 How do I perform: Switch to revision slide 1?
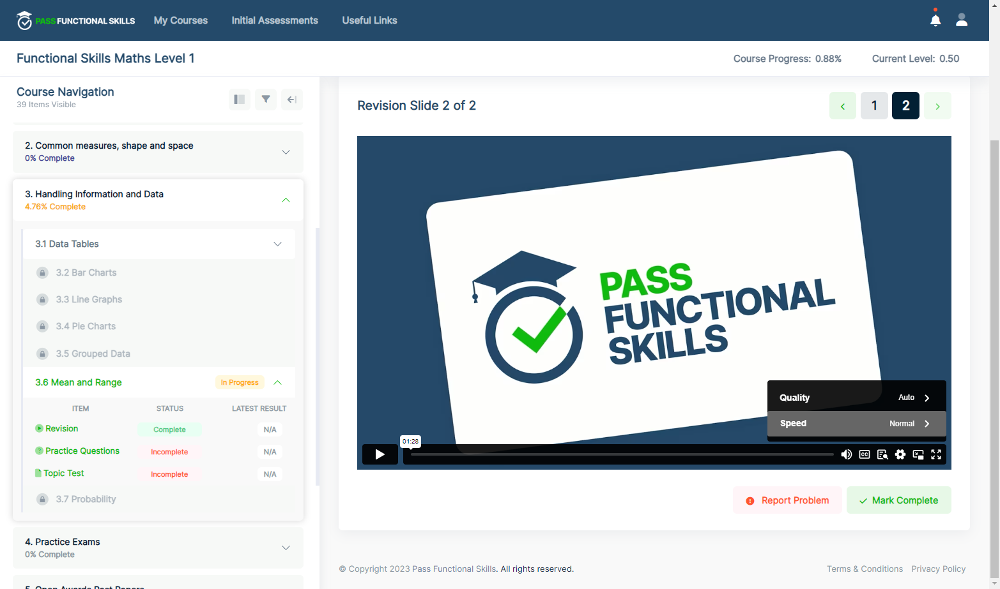[x=874, y=106]
